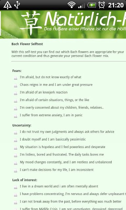This screenshot has width=126, height=210.
Task: Tick "My situation is hopeless" checkbox
Action: (16, 148)
